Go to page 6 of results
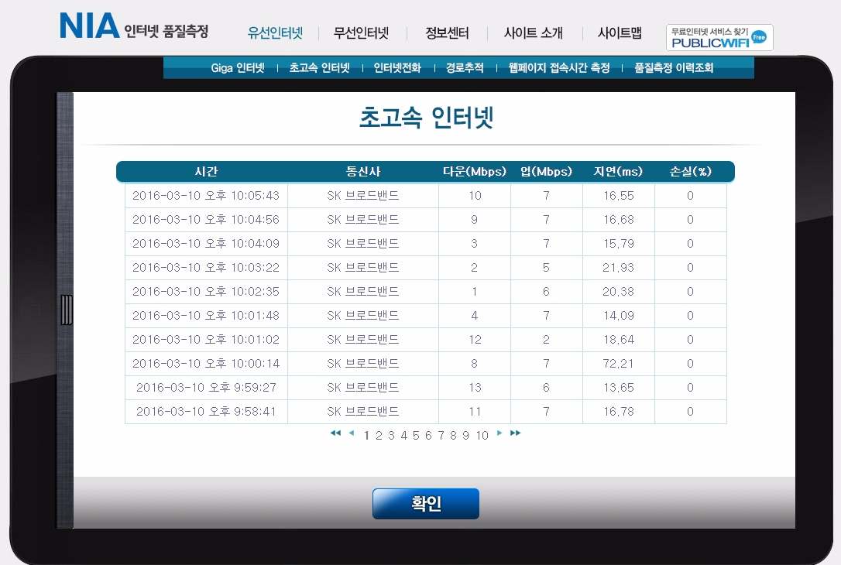The image size is (841, 565). pos(428,435)
